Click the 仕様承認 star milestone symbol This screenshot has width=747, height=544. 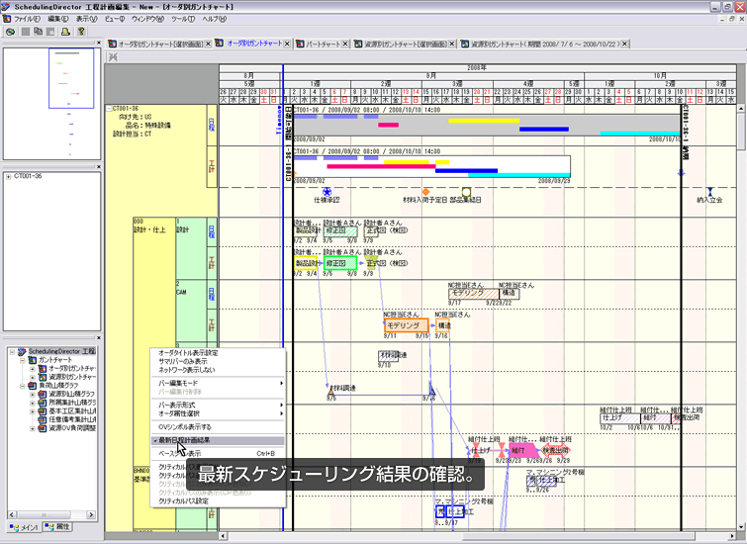(327, 192)
